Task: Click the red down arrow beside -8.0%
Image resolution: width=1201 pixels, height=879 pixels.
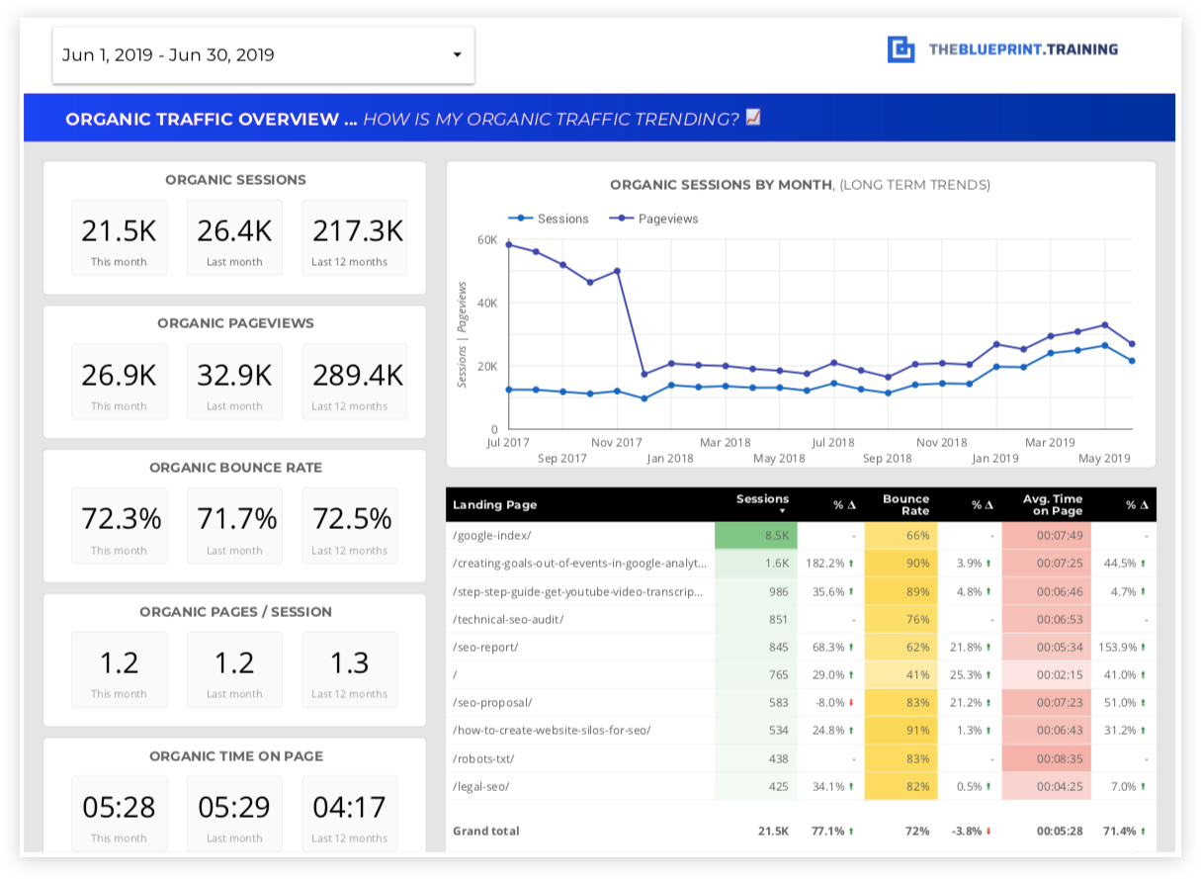Action: (852, 703)
